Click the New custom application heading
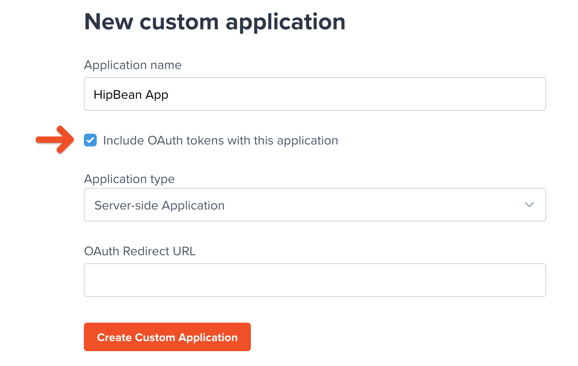Viewport: 578px width, 366px height. coord(214,22)
